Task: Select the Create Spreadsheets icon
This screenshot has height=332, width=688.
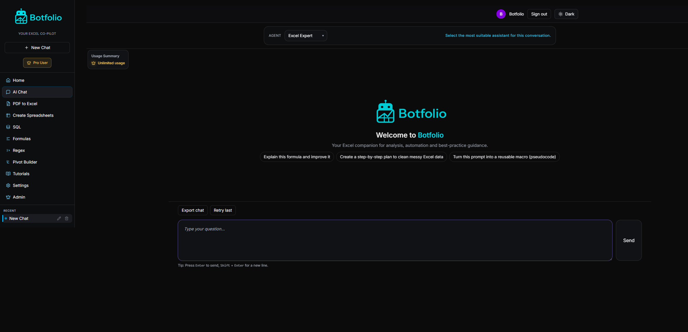Action: point(8,115)
